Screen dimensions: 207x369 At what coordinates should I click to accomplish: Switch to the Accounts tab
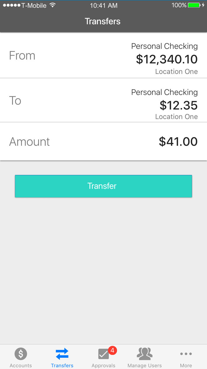[x=21, y=357]
